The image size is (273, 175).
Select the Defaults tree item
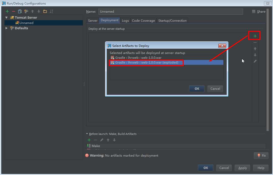point(44,28)
